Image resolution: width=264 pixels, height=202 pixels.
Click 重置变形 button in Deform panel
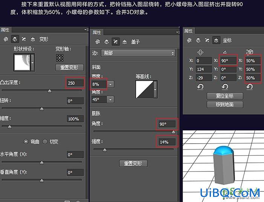pos(69,67)
